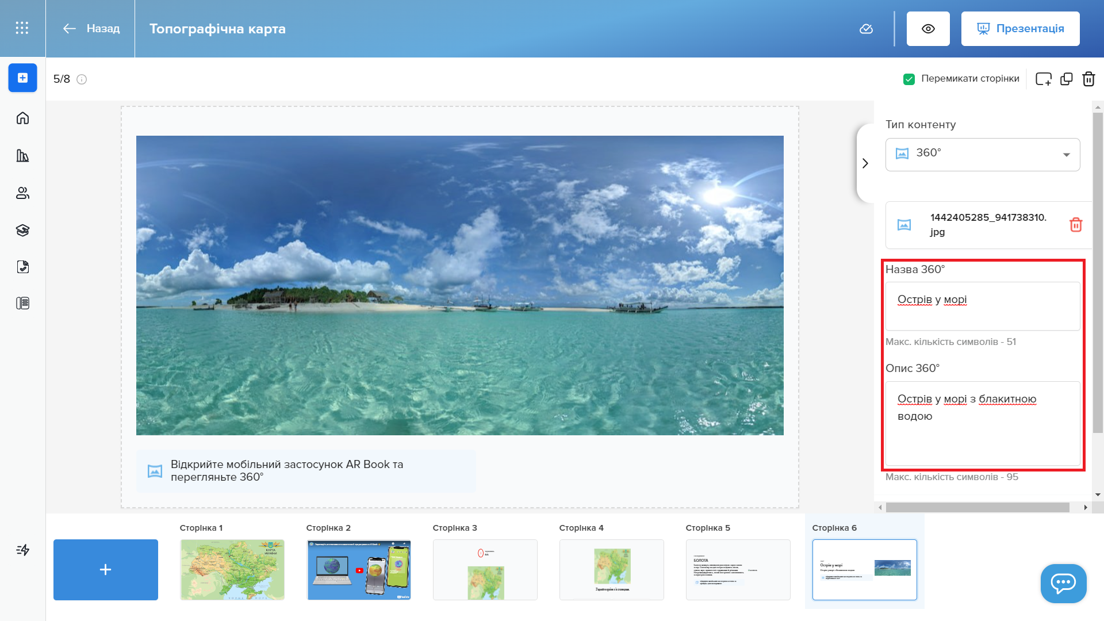Select the Сторінка 2 thumbnail
The height and width of the screenshot is (621, 1104).
359,570
